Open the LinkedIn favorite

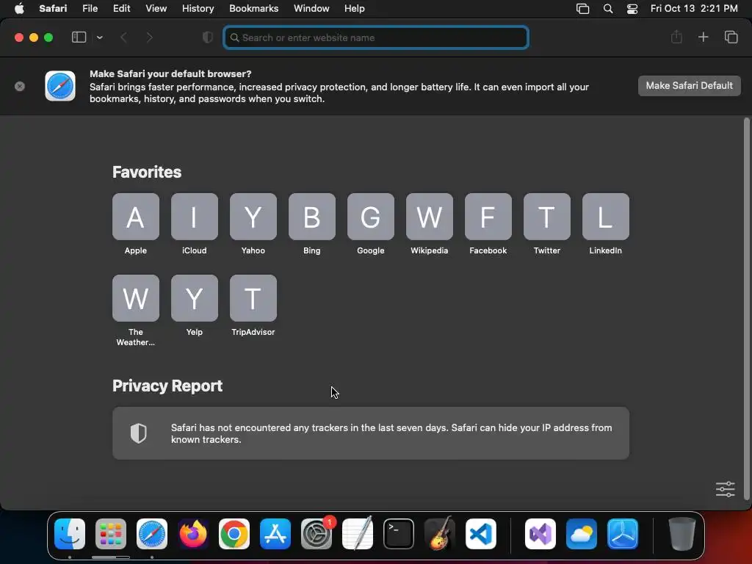point(606,217)
